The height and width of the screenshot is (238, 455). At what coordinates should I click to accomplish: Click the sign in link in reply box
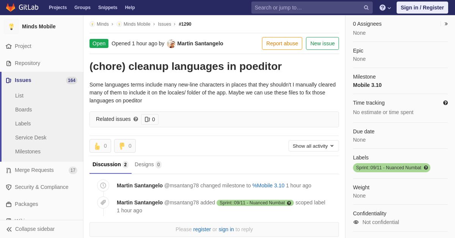(x=226, y=229)
